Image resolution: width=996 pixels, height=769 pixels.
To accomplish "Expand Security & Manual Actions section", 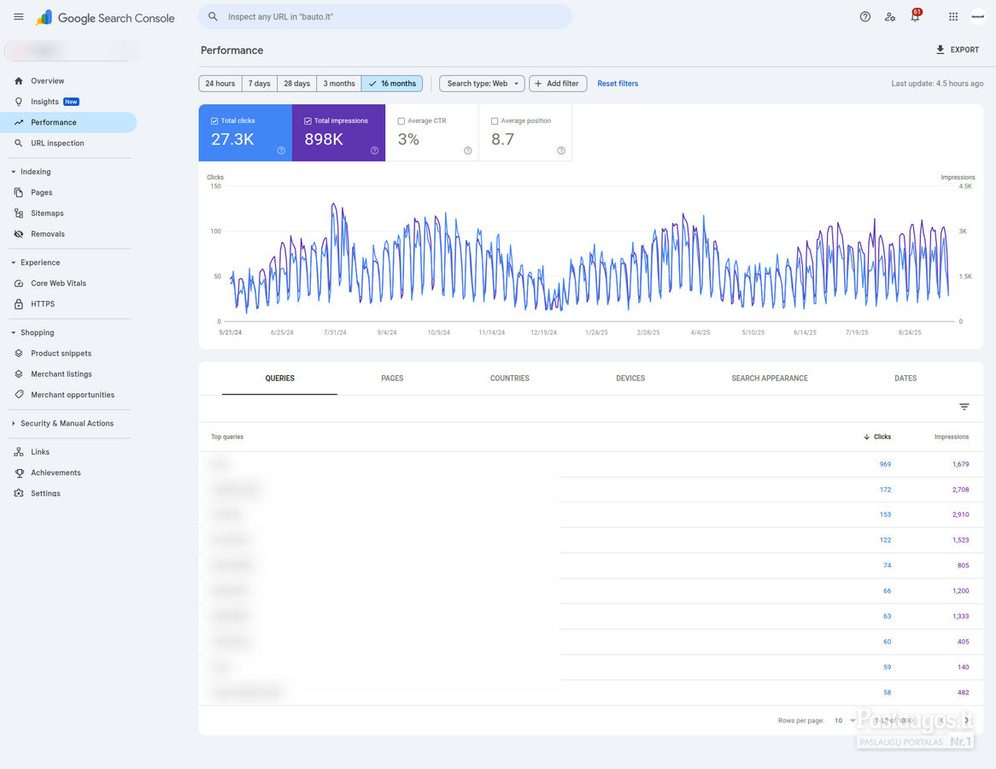I will 14,423.
